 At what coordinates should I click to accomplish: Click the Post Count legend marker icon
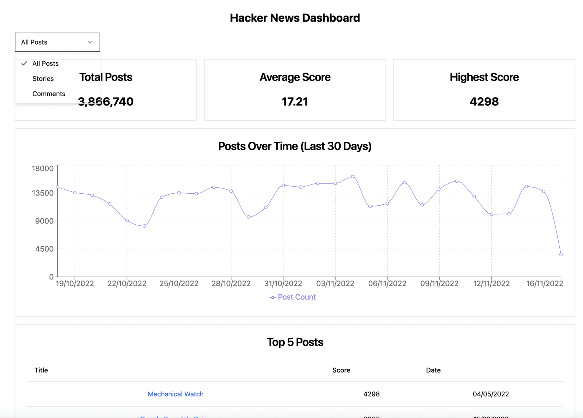click(x=272, y=298)
